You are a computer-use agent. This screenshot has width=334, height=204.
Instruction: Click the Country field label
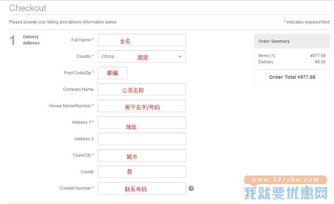coord(85,56)
